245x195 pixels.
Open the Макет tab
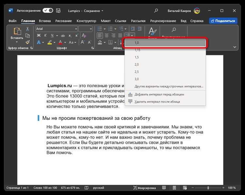point(106,21)
